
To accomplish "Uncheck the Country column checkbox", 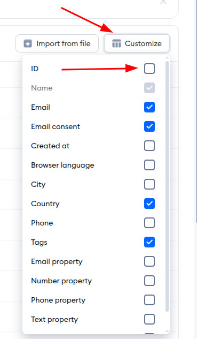I will [x=149, y=204].
